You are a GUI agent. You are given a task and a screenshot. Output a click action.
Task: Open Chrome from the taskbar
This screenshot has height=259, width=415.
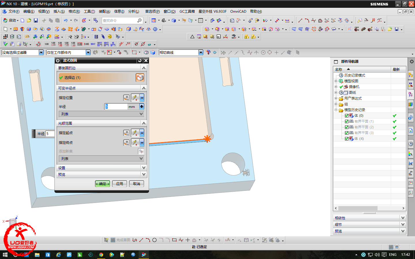(101, 255)
